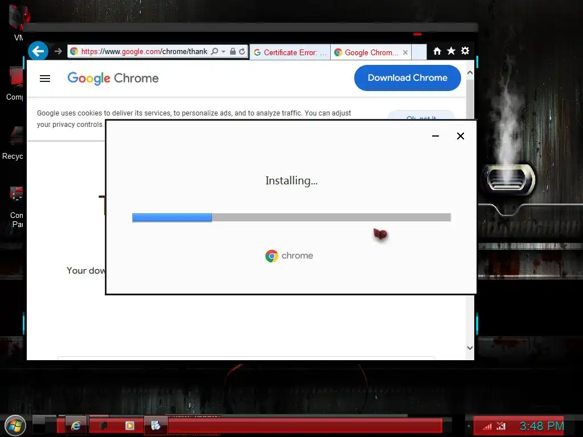Open a new tab button

(419, 52)
